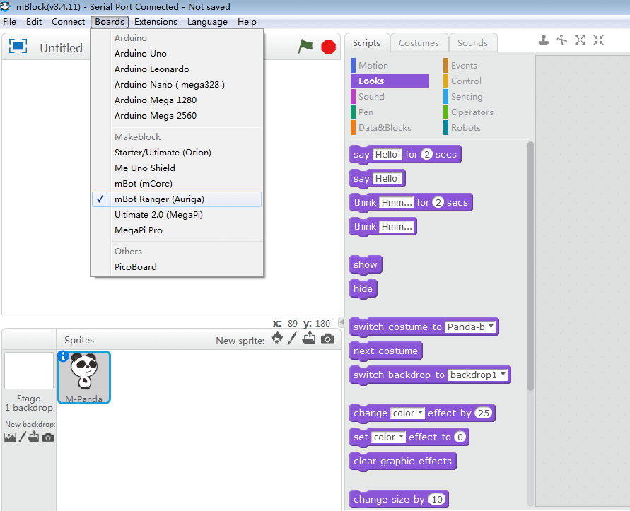Viewport: 630px width, 511px height.
Task: Click the mBlock panda title bar icon
Action: 5,6
